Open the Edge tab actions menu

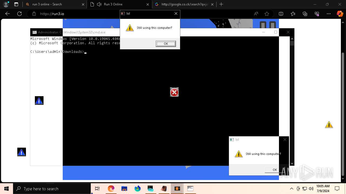point(16,4)
